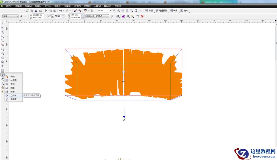Select the Table tool in toolbox

2,70
